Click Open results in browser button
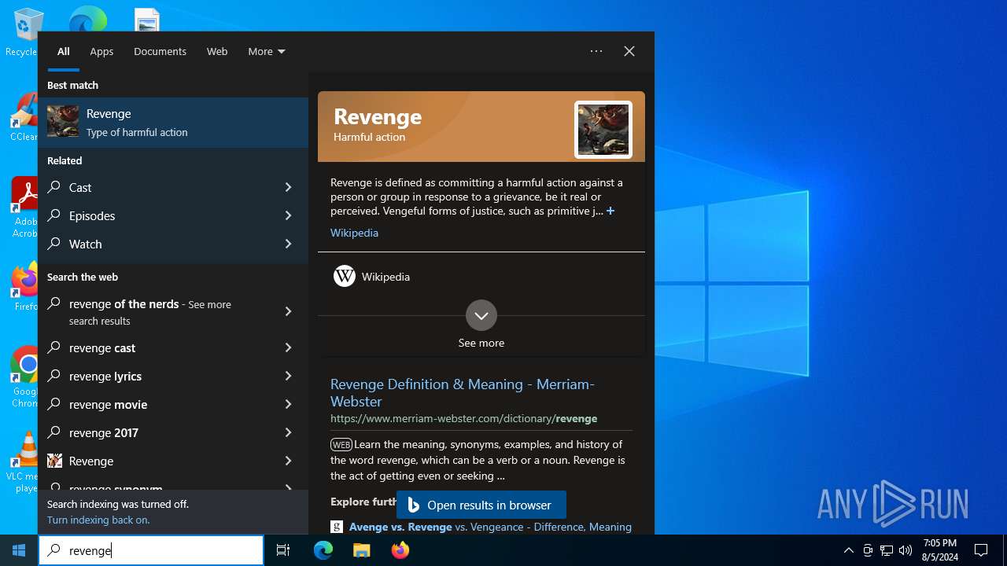 pyautogui.click(x=481, y=505)
